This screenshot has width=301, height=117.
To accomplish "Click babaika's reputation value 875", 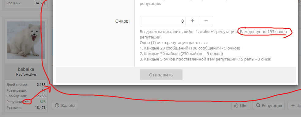I will (x=43, y=102).
